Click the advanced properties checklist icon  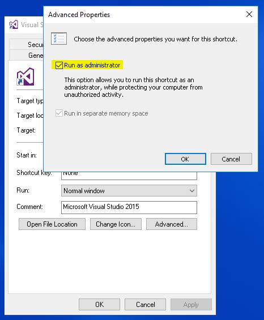[x=59, y=39]
